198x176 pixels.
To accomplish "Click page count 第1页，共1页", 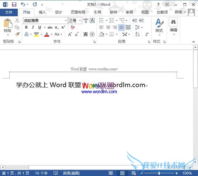I will tap(16, 173).
